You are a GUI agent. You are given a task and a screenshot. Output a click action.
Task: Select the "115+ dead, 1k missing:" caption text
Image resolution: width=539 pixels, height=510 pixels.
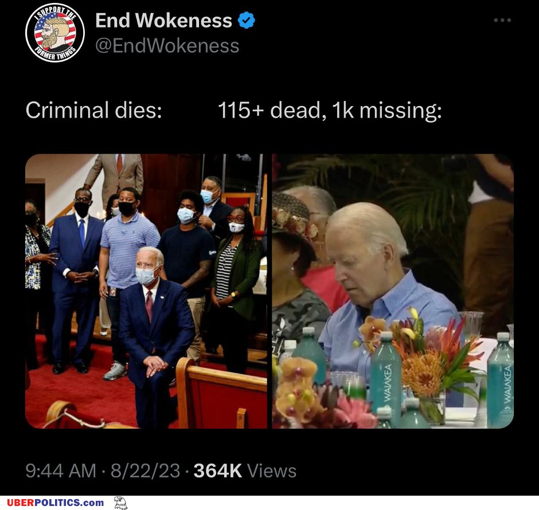[330, 110]
